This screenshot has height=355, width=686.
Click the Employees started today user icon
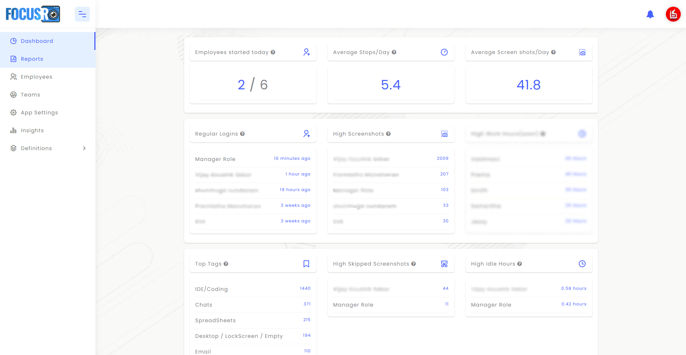pos(306,52)
